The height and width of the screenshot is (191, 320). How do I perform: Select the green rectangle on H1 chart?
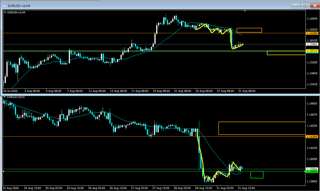pos(257,175)
